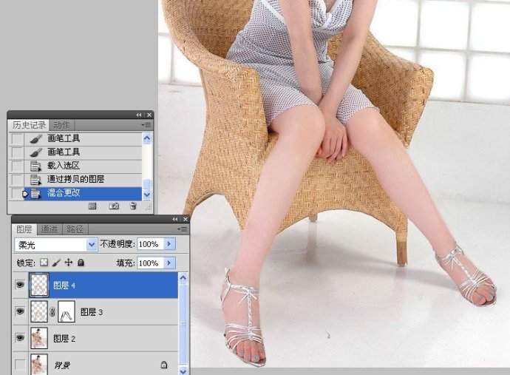Select the 图层 3 layer mask thumbnail
The width and height of the screenshot is (510, 375).
point(67,311)
